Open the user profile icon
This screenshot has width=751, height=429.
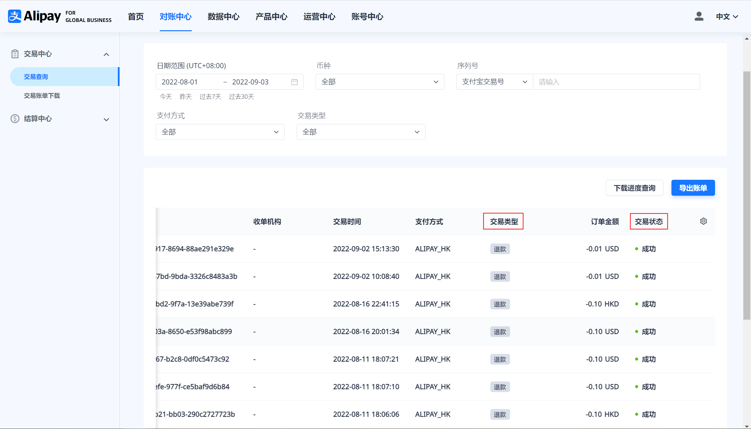coord(699,16)
